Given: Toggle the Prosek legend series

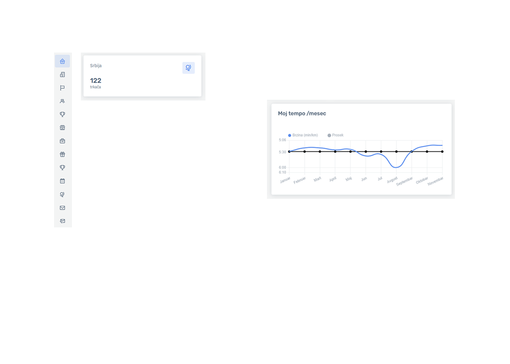Looking at the screenshot, I should 335,135.
